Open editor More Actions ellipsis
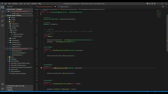The width and height of the screenshot is (168, 94). tap(166, 7)
